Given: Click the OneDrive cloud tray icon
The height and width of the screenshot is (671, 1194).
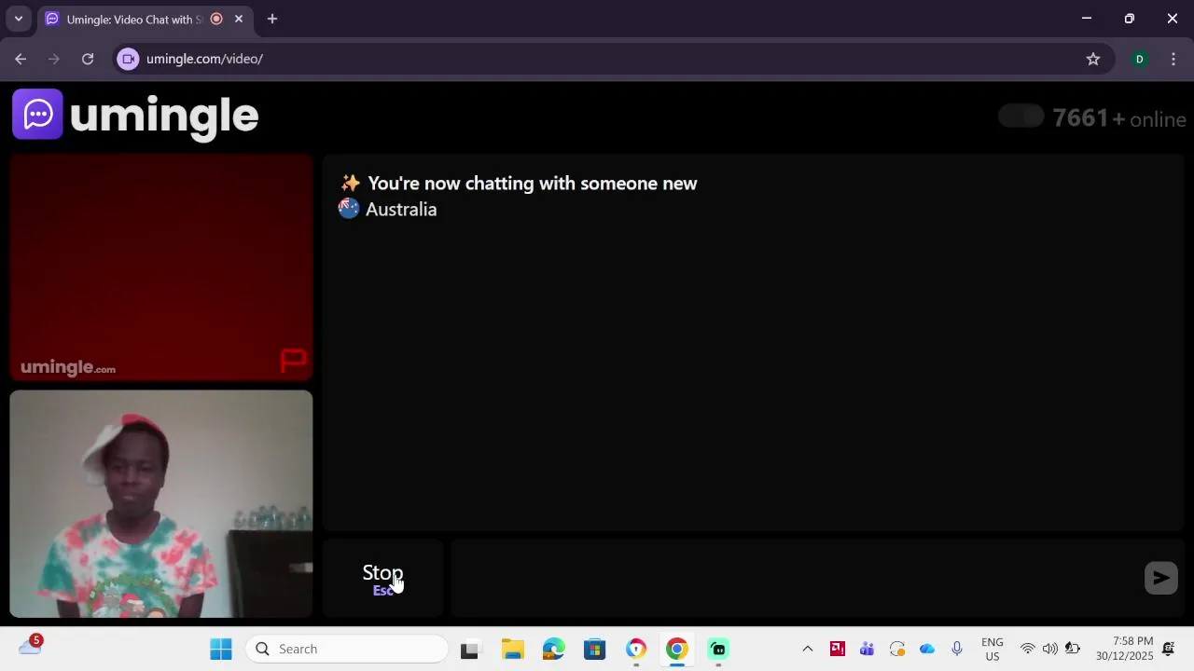Looking at the screenshot, I should (x=927, y=649).
